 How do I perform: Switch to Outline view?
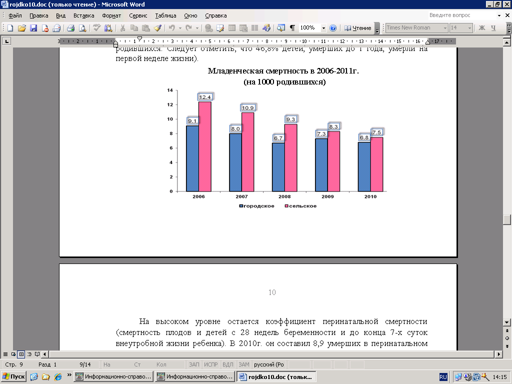point(29,354)
